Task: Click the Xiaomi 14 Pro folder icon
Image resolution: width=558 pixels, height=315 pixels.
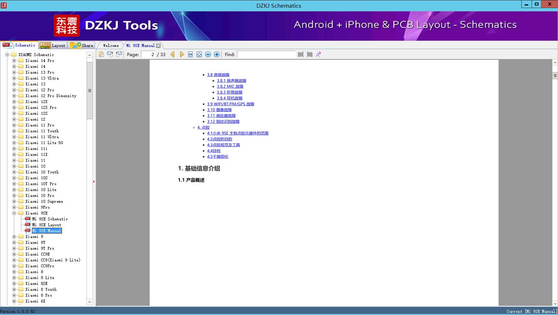Action: [21, 61]
